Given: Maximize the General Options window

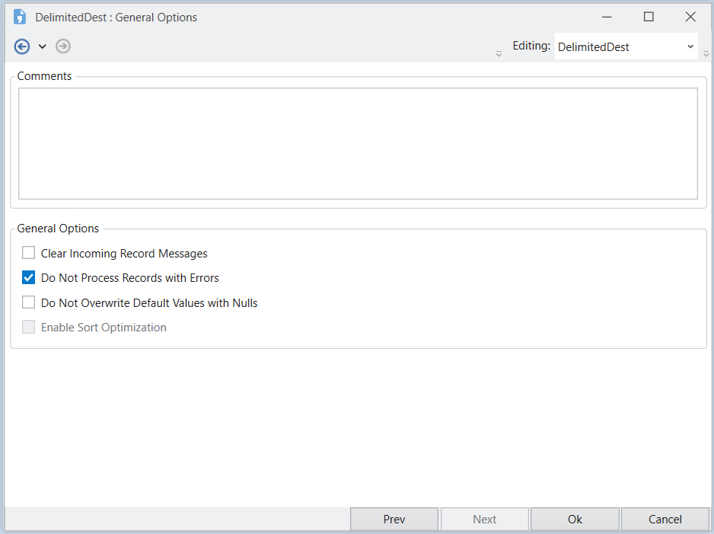Looking at the screenshot, I should tap(649, 17).
